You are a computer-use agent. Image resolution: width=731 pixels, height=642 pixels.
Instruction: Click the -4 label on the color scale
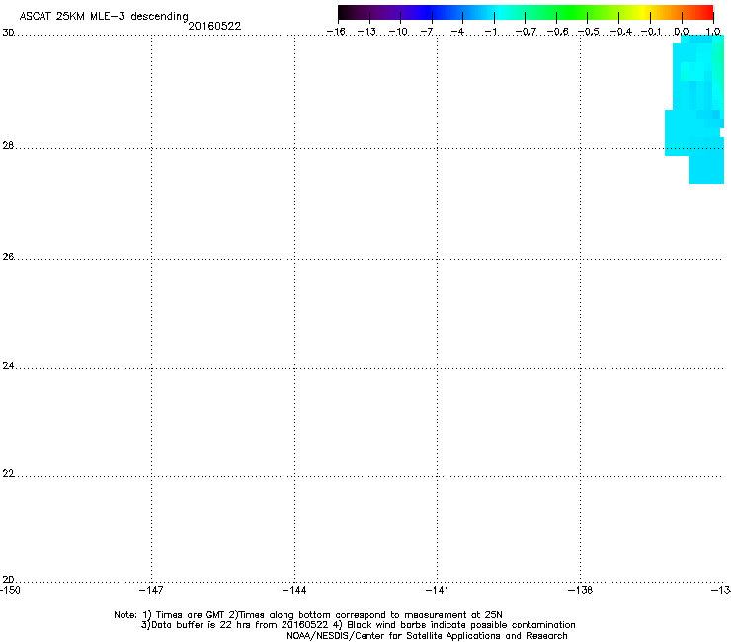[457, 32]
